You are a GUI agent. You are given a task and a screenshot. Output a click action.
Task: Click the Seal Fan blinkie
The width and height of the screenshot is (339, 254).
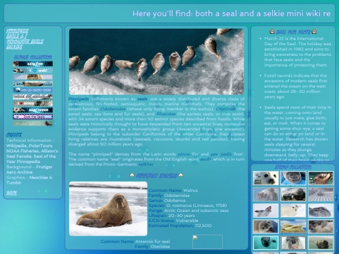click(x=33, y=64)
